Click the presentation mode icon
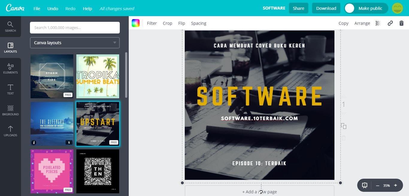Viewport: 409px width, 196px height. point(365,185)
